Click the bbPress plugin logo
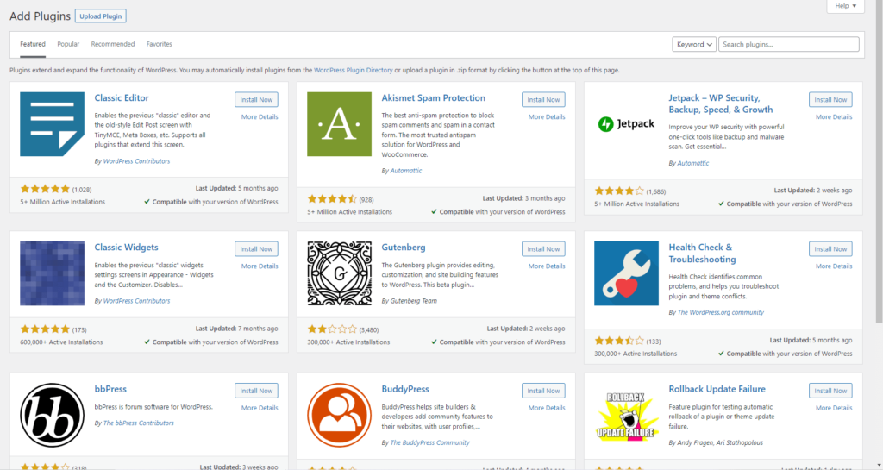The image size is (883, 470). pyautogui.click(x=52, y=416)
